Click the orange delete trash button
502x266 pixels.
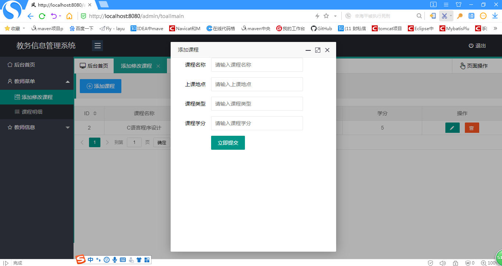coord(472,128)
